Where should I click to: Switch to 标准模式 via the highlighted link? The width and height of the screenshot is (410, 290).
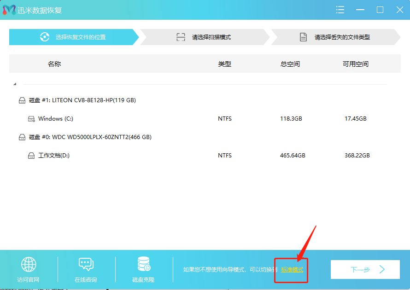click(x=291, y=270)
